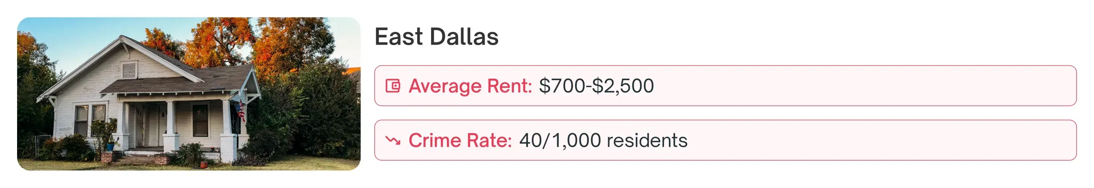Click the $700-$2,500 rent value
This screenshot has width=1094, height=188.
pos(596,86)
